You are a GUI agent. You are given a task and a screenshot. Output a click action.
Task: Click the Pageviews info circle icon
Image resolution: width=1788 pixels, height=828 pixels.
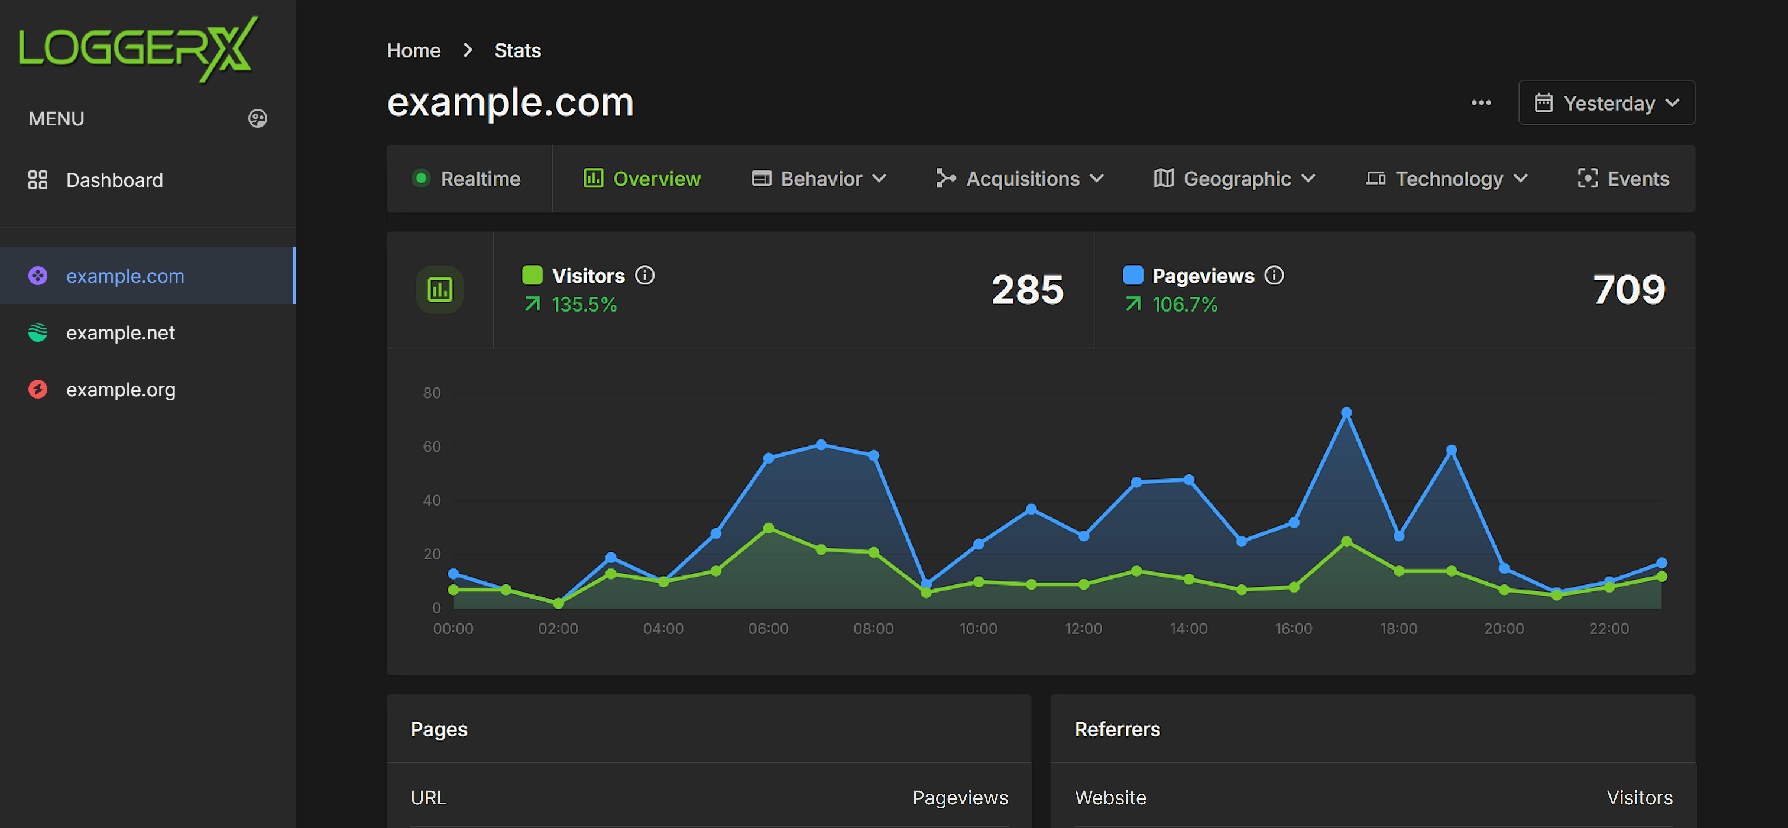point(1274,276)
